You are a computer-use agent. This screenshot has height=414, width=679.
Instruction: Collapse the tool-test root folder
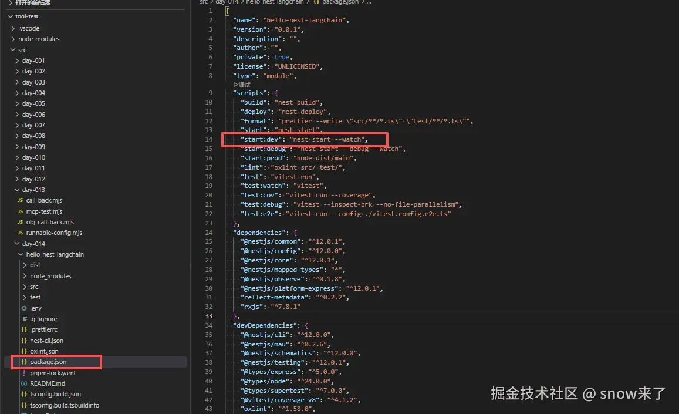11,16
